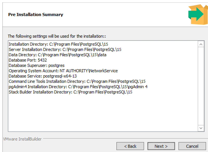The width and height of the screenshot is (208, 152).
Task: Cancel the PostgreSQL installation
Action: coord(192,146)
